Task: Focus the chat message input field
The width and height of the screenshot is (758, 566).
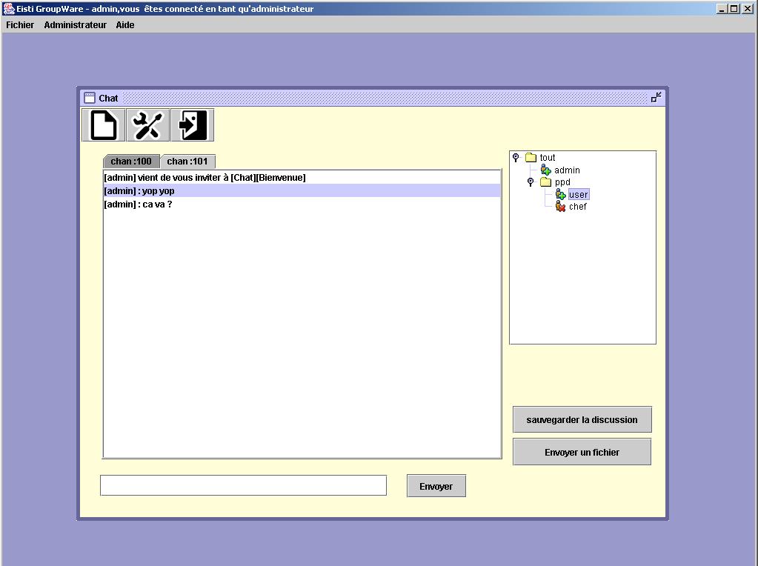Action: click(243, 485)
